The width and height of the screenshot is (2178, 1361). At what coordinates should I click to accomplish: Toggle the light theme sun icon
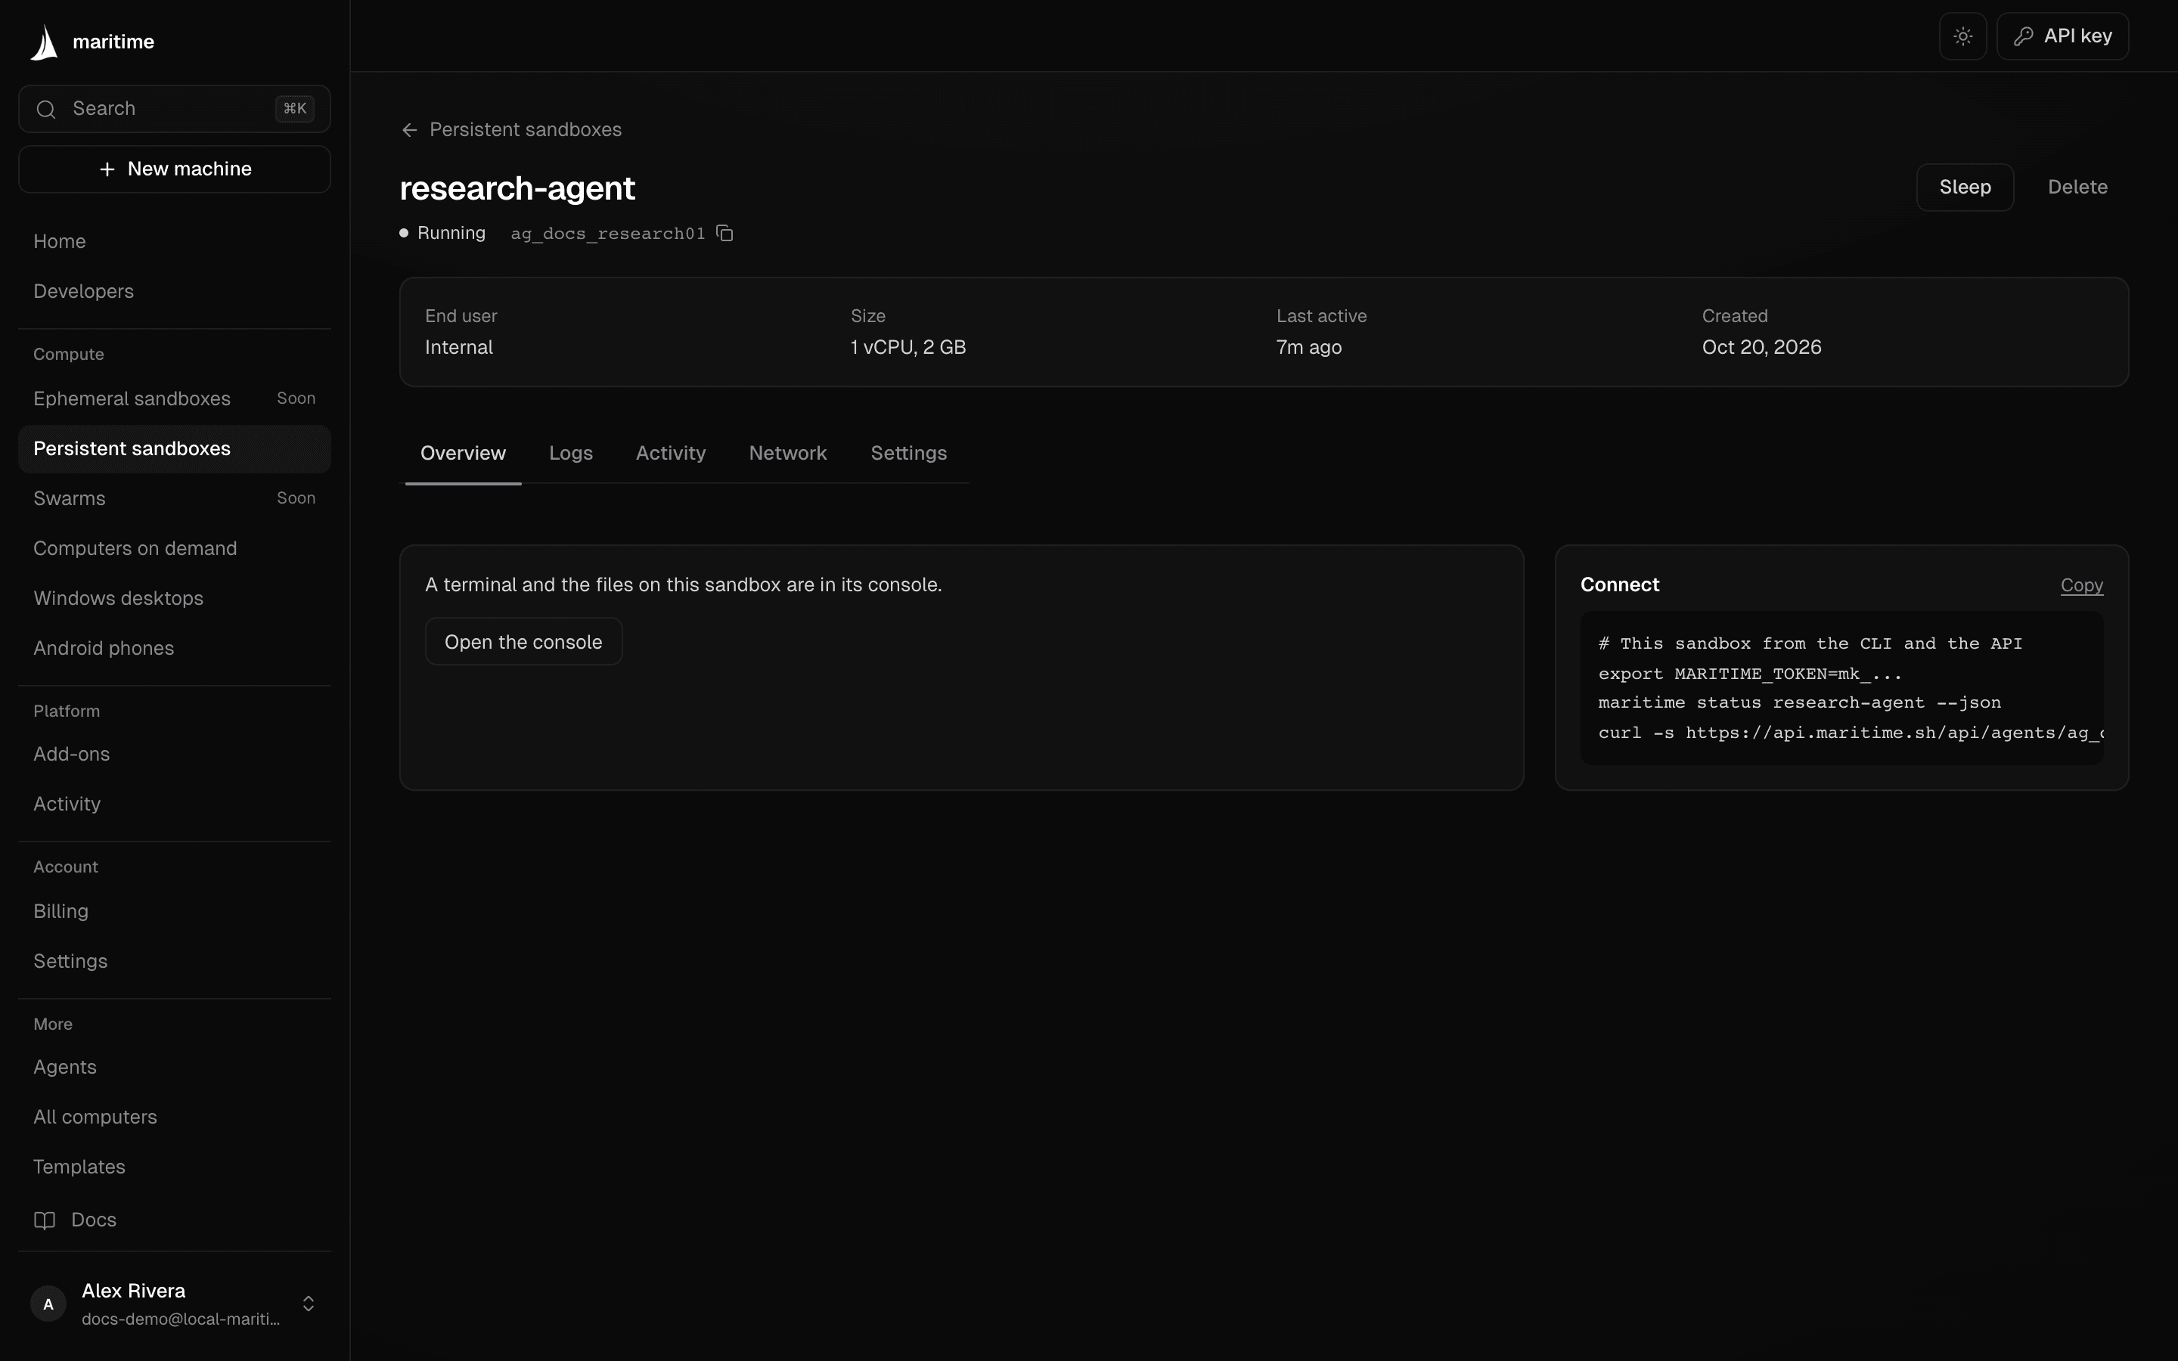click(1963, 36)
